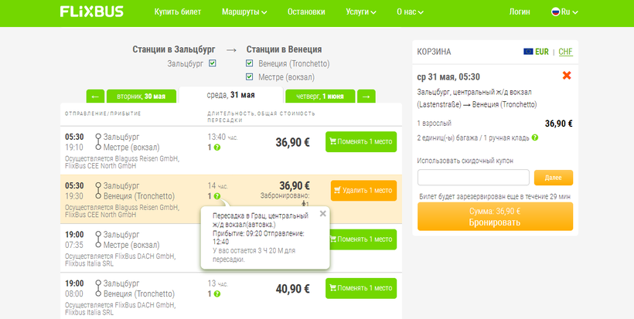Switch currency to CHF

(x=565, y=52)
